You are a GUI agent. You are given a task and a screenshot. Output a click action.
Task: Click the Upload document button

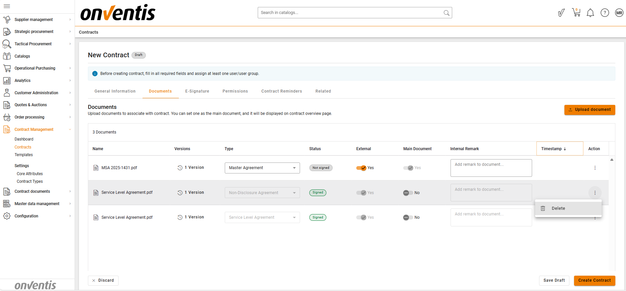[589, 110]
